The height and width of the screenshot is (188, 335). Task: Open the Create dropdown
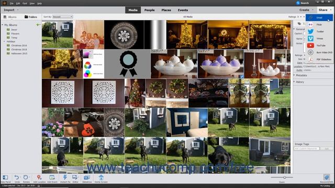pyautogui.click(x=306, y=10)
